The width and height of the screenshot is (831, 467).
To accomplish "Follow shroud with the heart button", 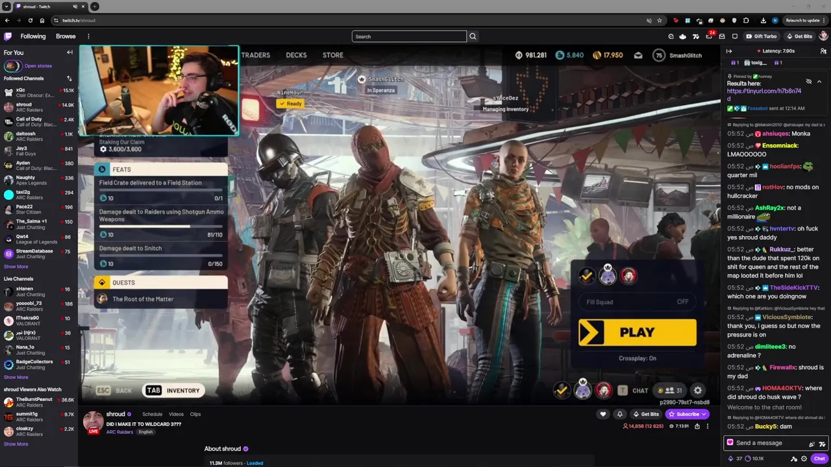I will tap(603, 414).
